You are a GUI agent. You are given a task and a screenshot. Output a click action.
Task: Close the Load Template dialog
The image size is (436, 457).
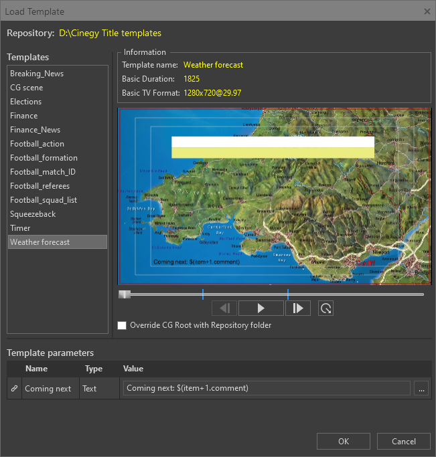[x=427, y=11]
